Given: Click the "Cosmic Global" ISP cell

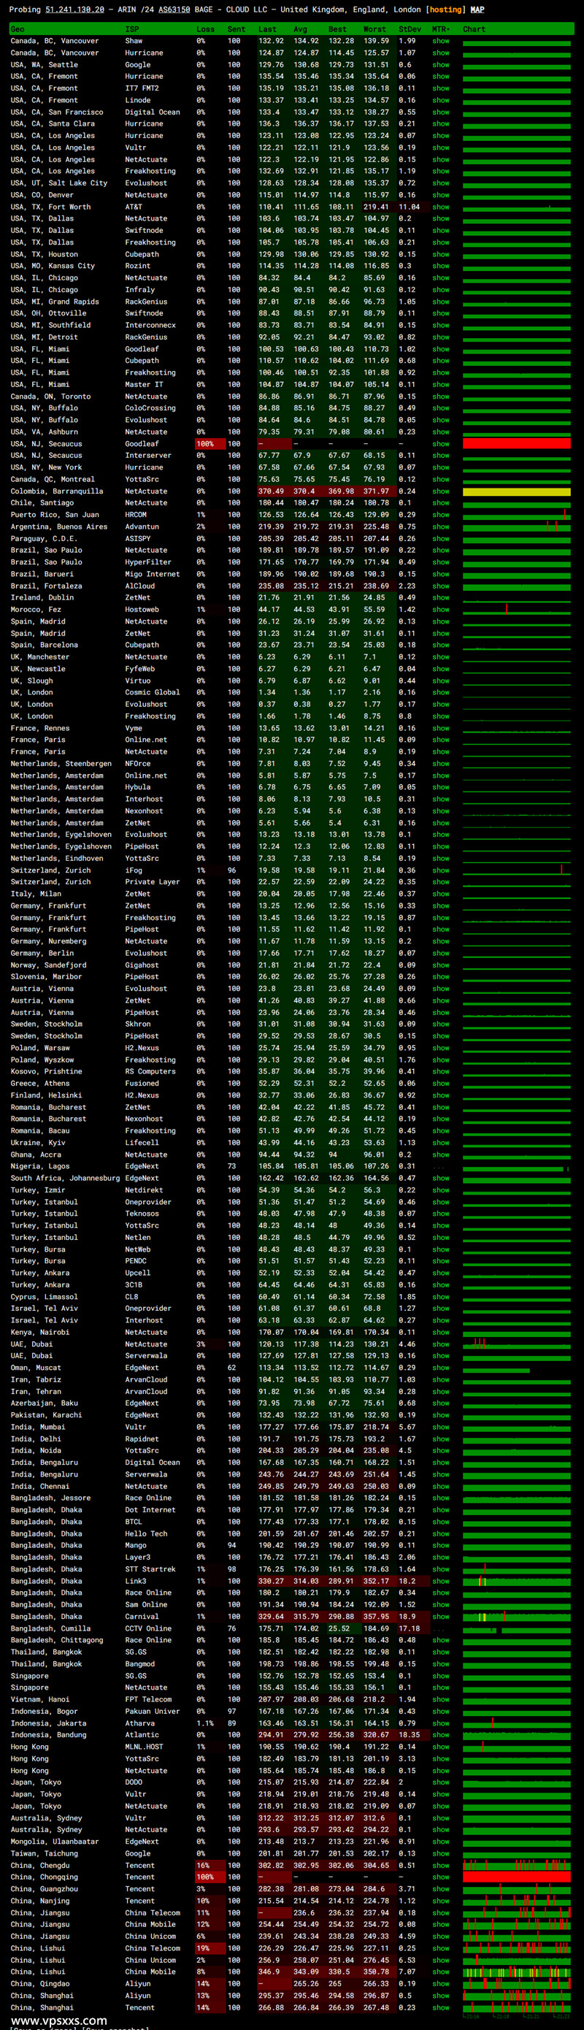Looking at the screenshot, I should 153,692.
